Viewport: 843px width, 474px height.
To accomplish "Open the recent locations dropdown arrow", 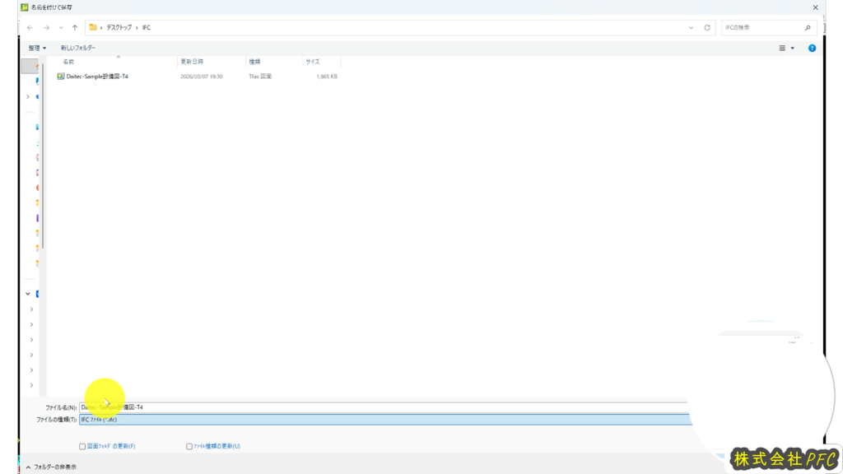I will [61, 27].
